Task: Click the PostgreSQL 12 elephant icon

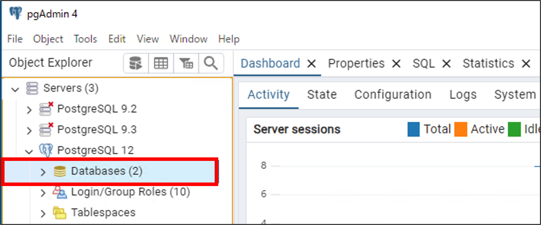Action: [46, 150]
